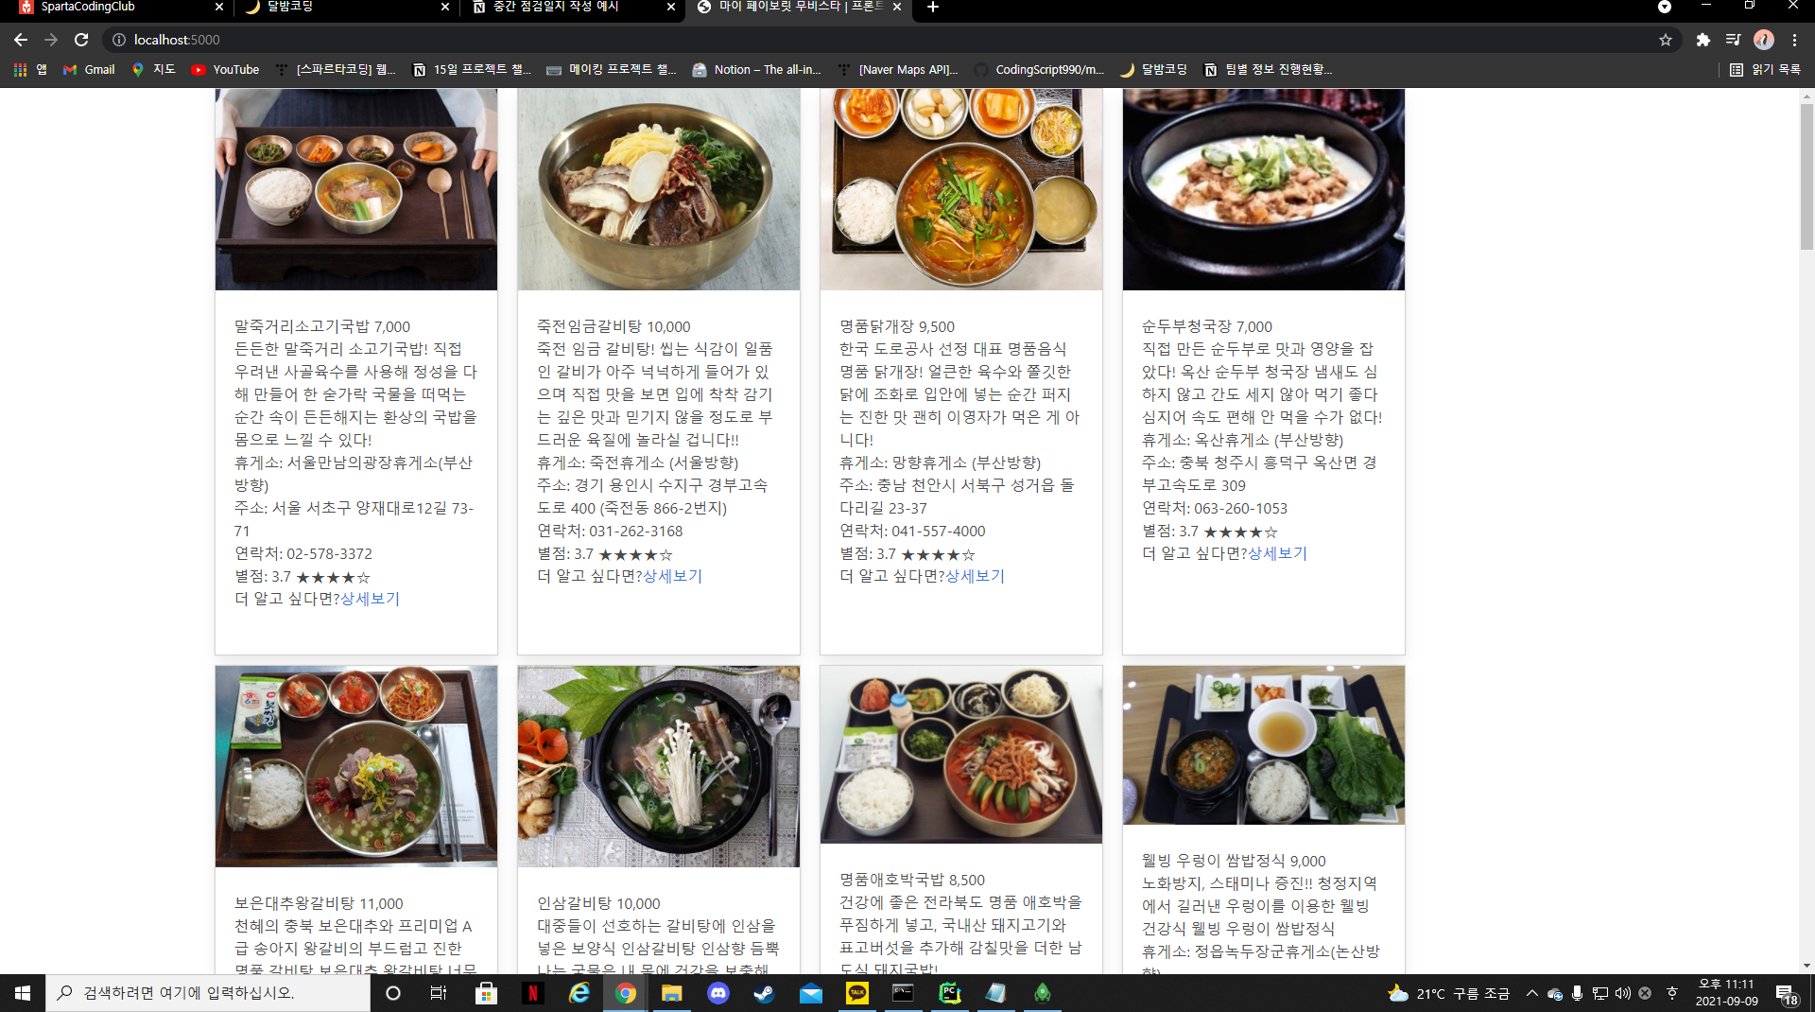
Task: Open the Chrome profile avatar
Action: [1764, 40]
